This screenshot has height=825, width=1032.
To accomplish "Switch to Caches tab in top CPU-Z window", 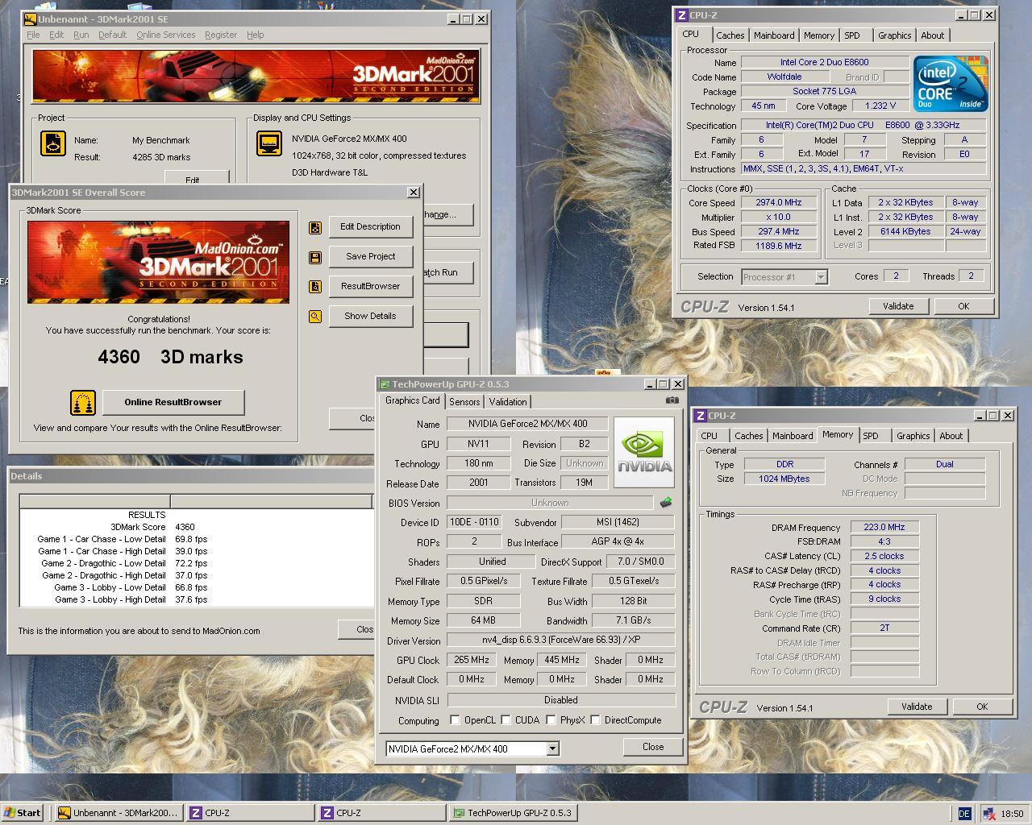I will (730, 35).
